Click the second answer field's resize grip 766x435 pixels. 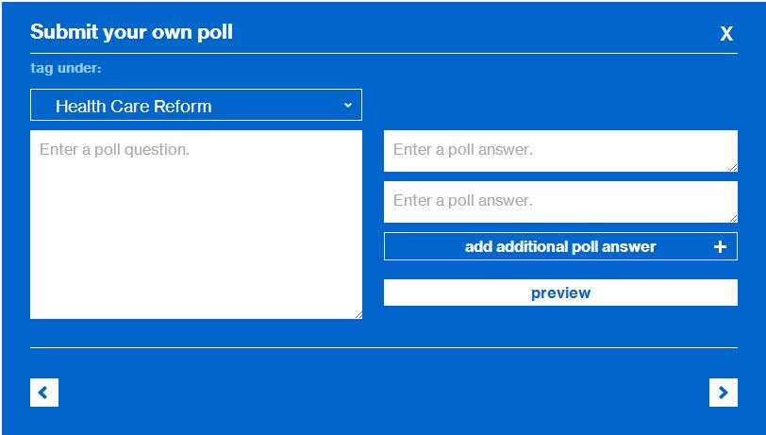(733, 218)
